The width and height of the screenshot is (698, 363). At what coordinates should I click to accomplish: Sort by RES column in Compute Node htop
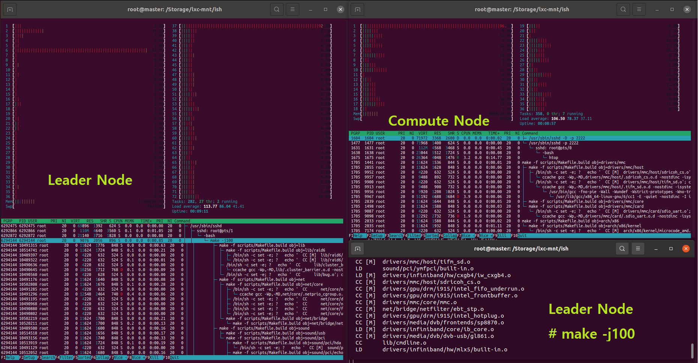click(437, 133)
